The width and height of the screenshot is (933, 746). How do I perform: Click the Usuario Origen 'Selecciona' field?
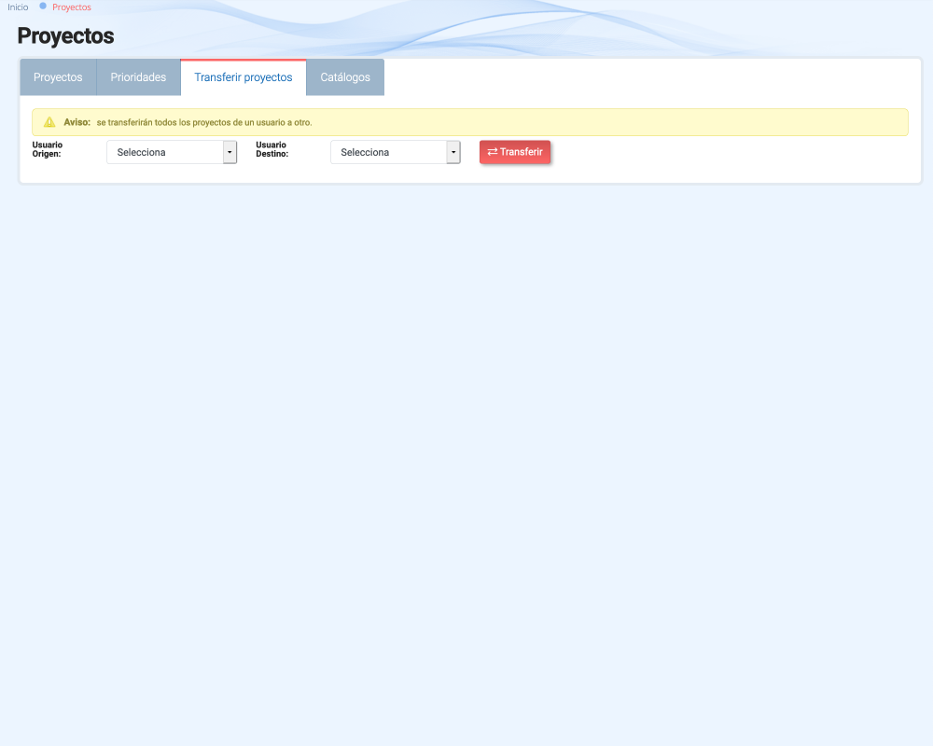(x=164, y=152)
